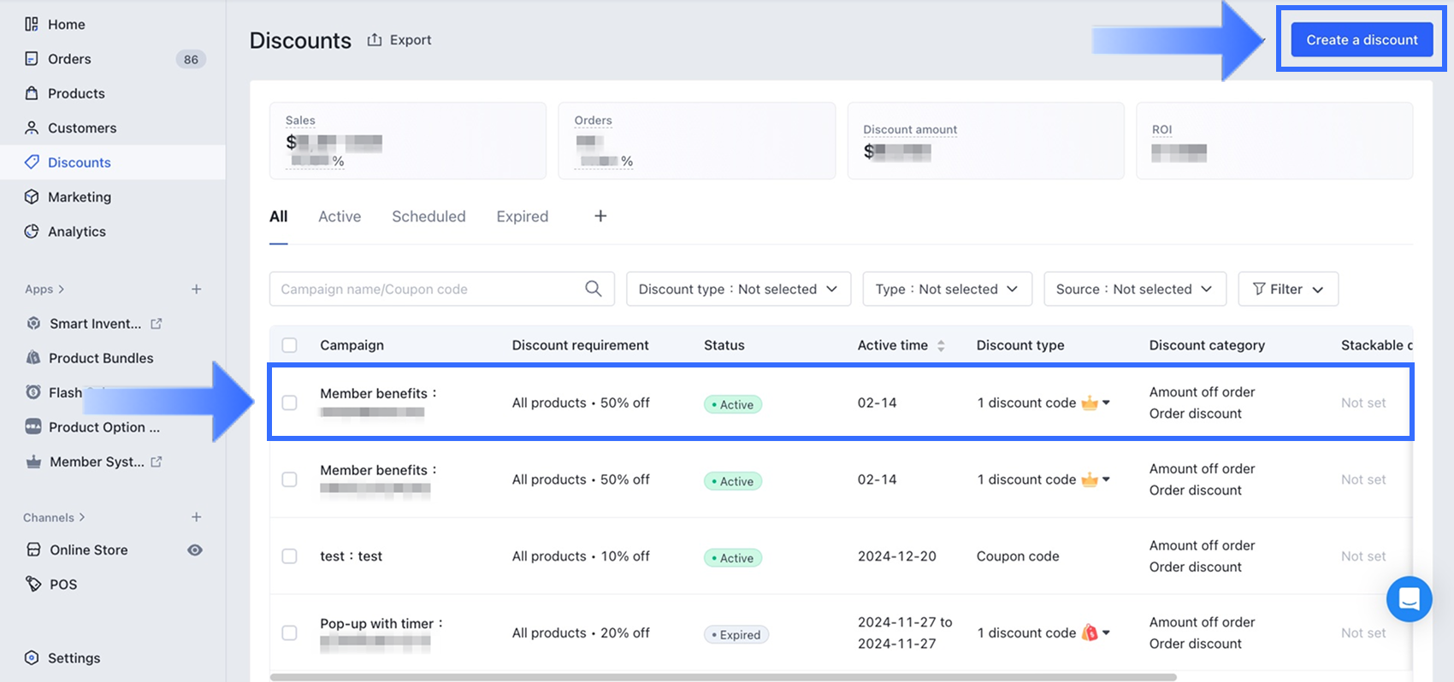This screenshot has width=1454, height=682.
Task: Open Analytics in the sidebar
Action: tap(77, 232)
